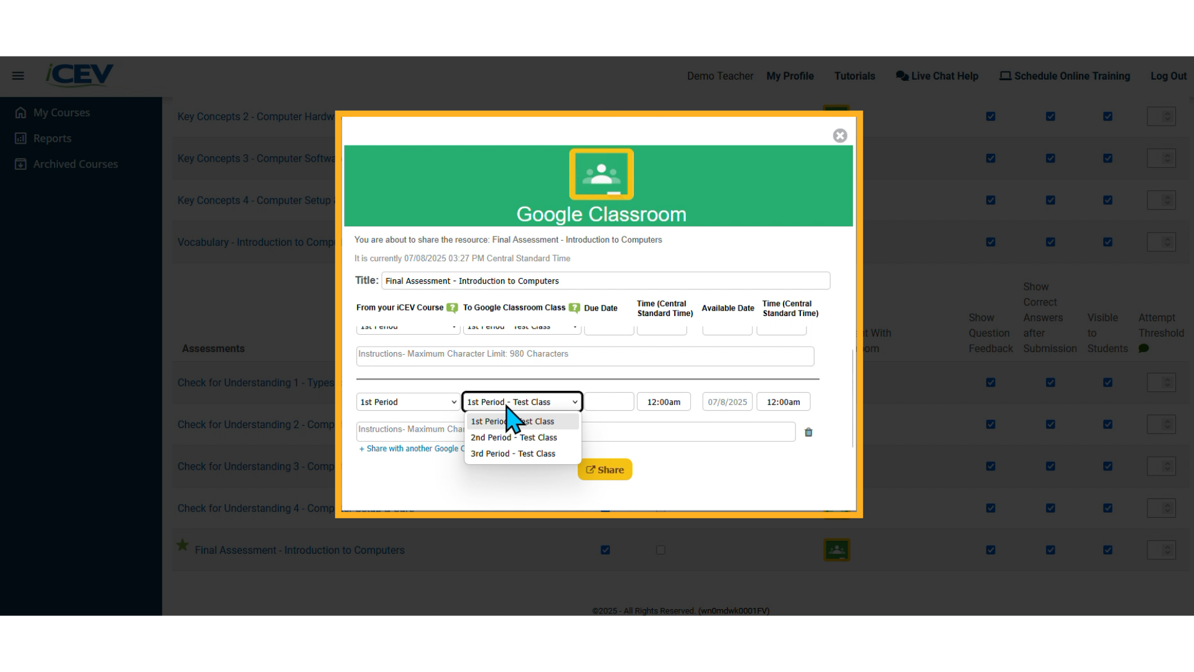
Task: Click the dialog vertical scrollbar
Action: 853,398
